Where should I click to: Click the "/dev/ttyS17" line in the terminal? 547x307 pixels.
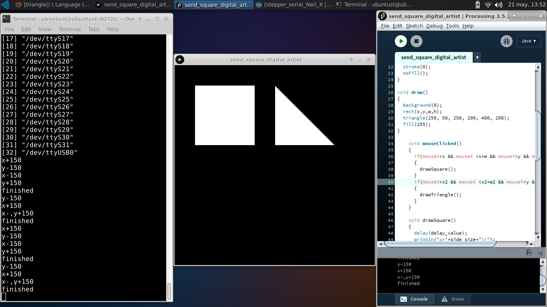click(38, 39)
